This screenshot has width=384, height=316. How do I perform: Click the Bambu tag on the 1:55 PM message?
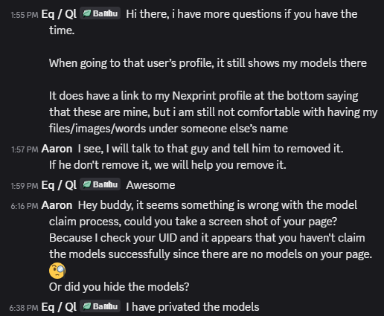pos(100,13)
